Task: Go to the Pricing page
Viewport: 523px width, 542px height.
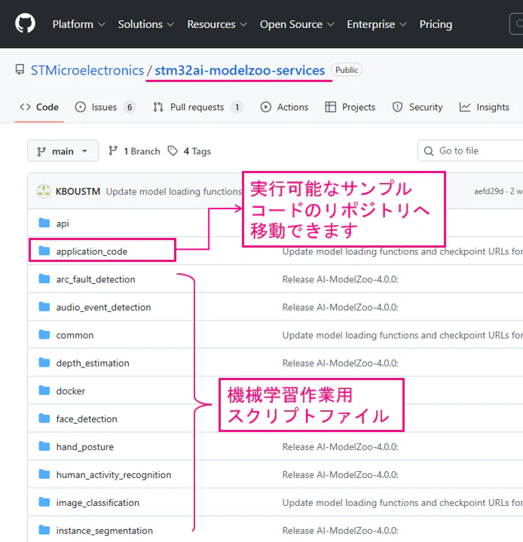Action: tap(436, 24)
